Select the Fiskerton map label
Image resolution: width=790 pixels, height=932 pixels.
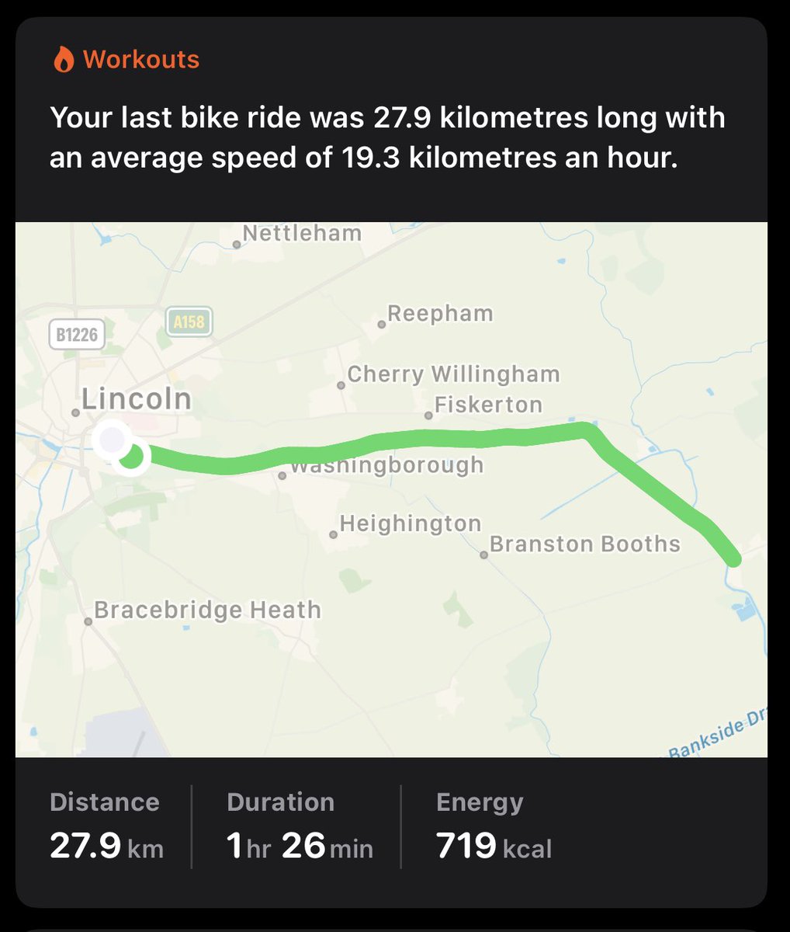click(487, 405)
